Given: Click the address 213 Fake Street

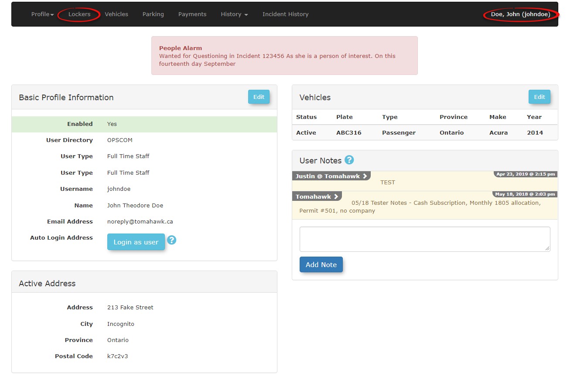Looking at the screenshot, I should (x=130, y=307).
